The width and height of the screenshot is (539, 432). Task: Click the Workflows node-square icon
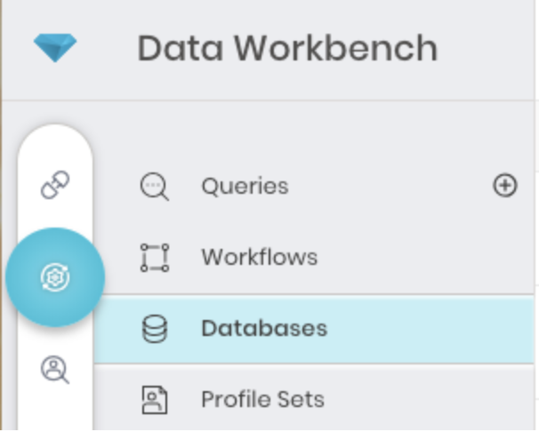coord(154,258)
